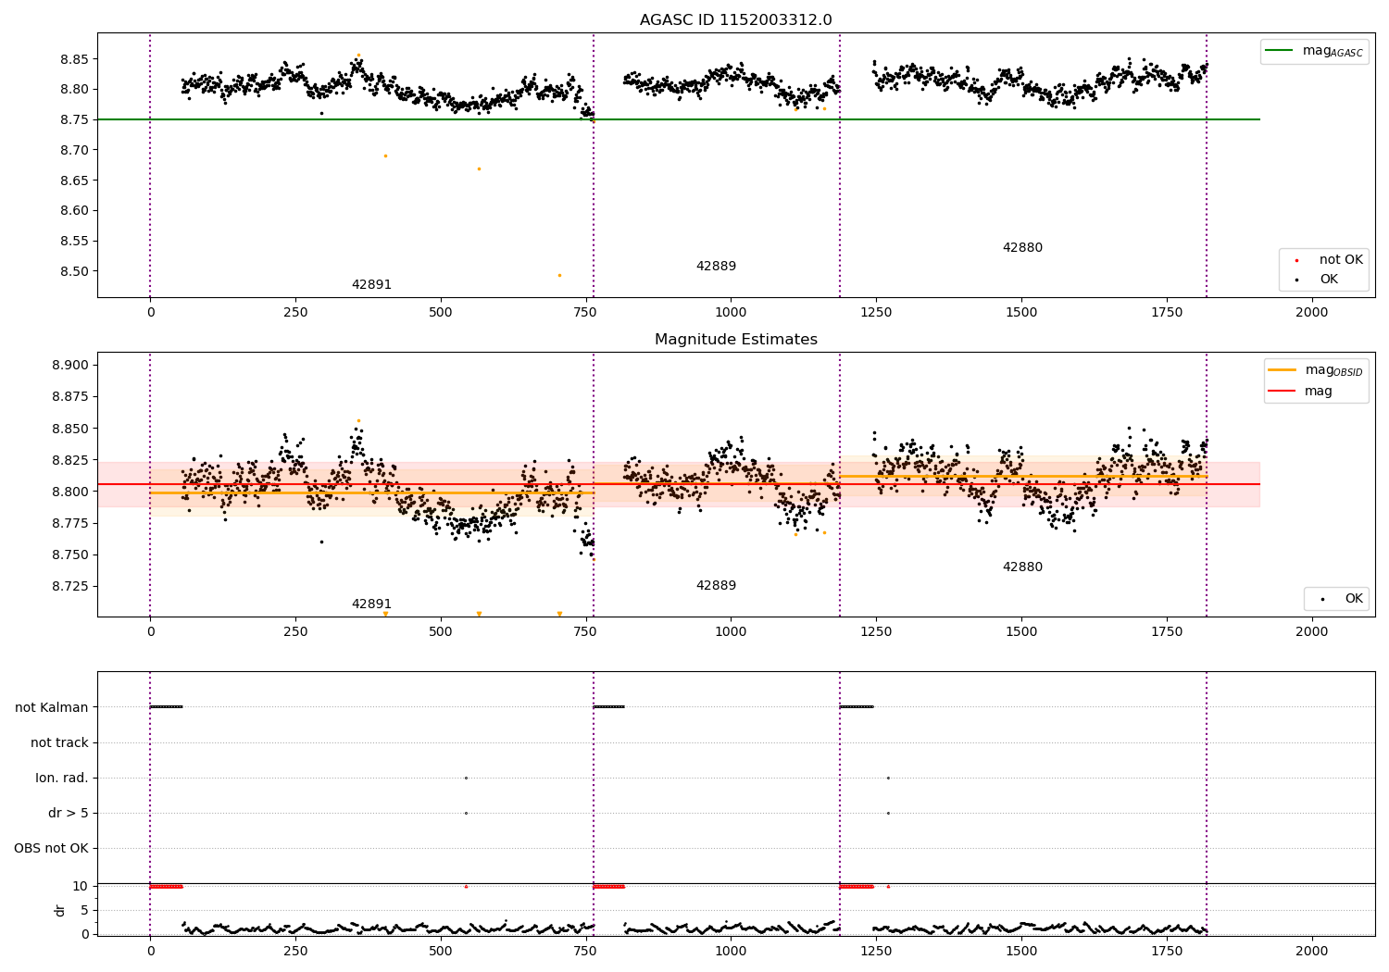Viewport: 1389px width, 972px height.
Task: Click x-axis tick 1750 under bottom plot
Action: pyautogui.click(x=1167, y=950)
